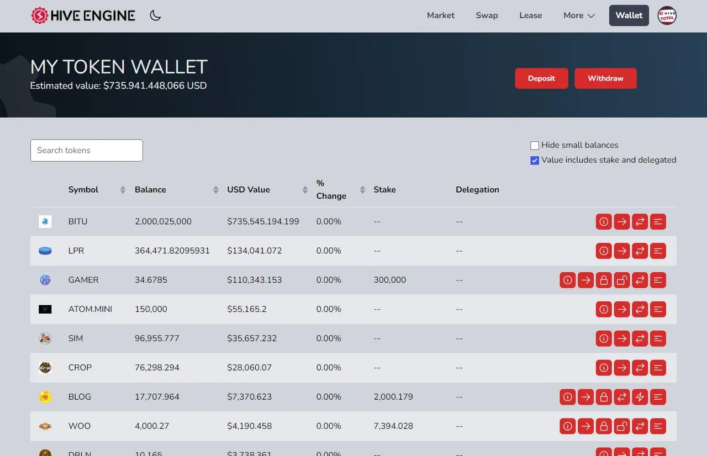View ATOM.MINI transaction history list icon
707x456 pixels.
(658, 310)
